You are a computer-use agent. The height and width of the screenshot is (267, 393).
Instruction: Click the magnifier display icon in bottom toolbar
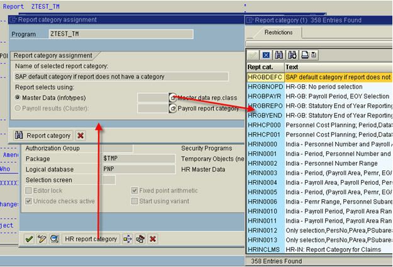click(54, 239)
